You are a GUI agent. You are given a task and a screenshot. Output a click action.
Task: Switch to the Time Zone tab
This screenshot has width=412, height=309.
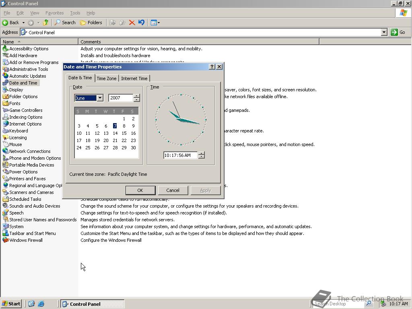pyautogui.click(x=106, y=78)
